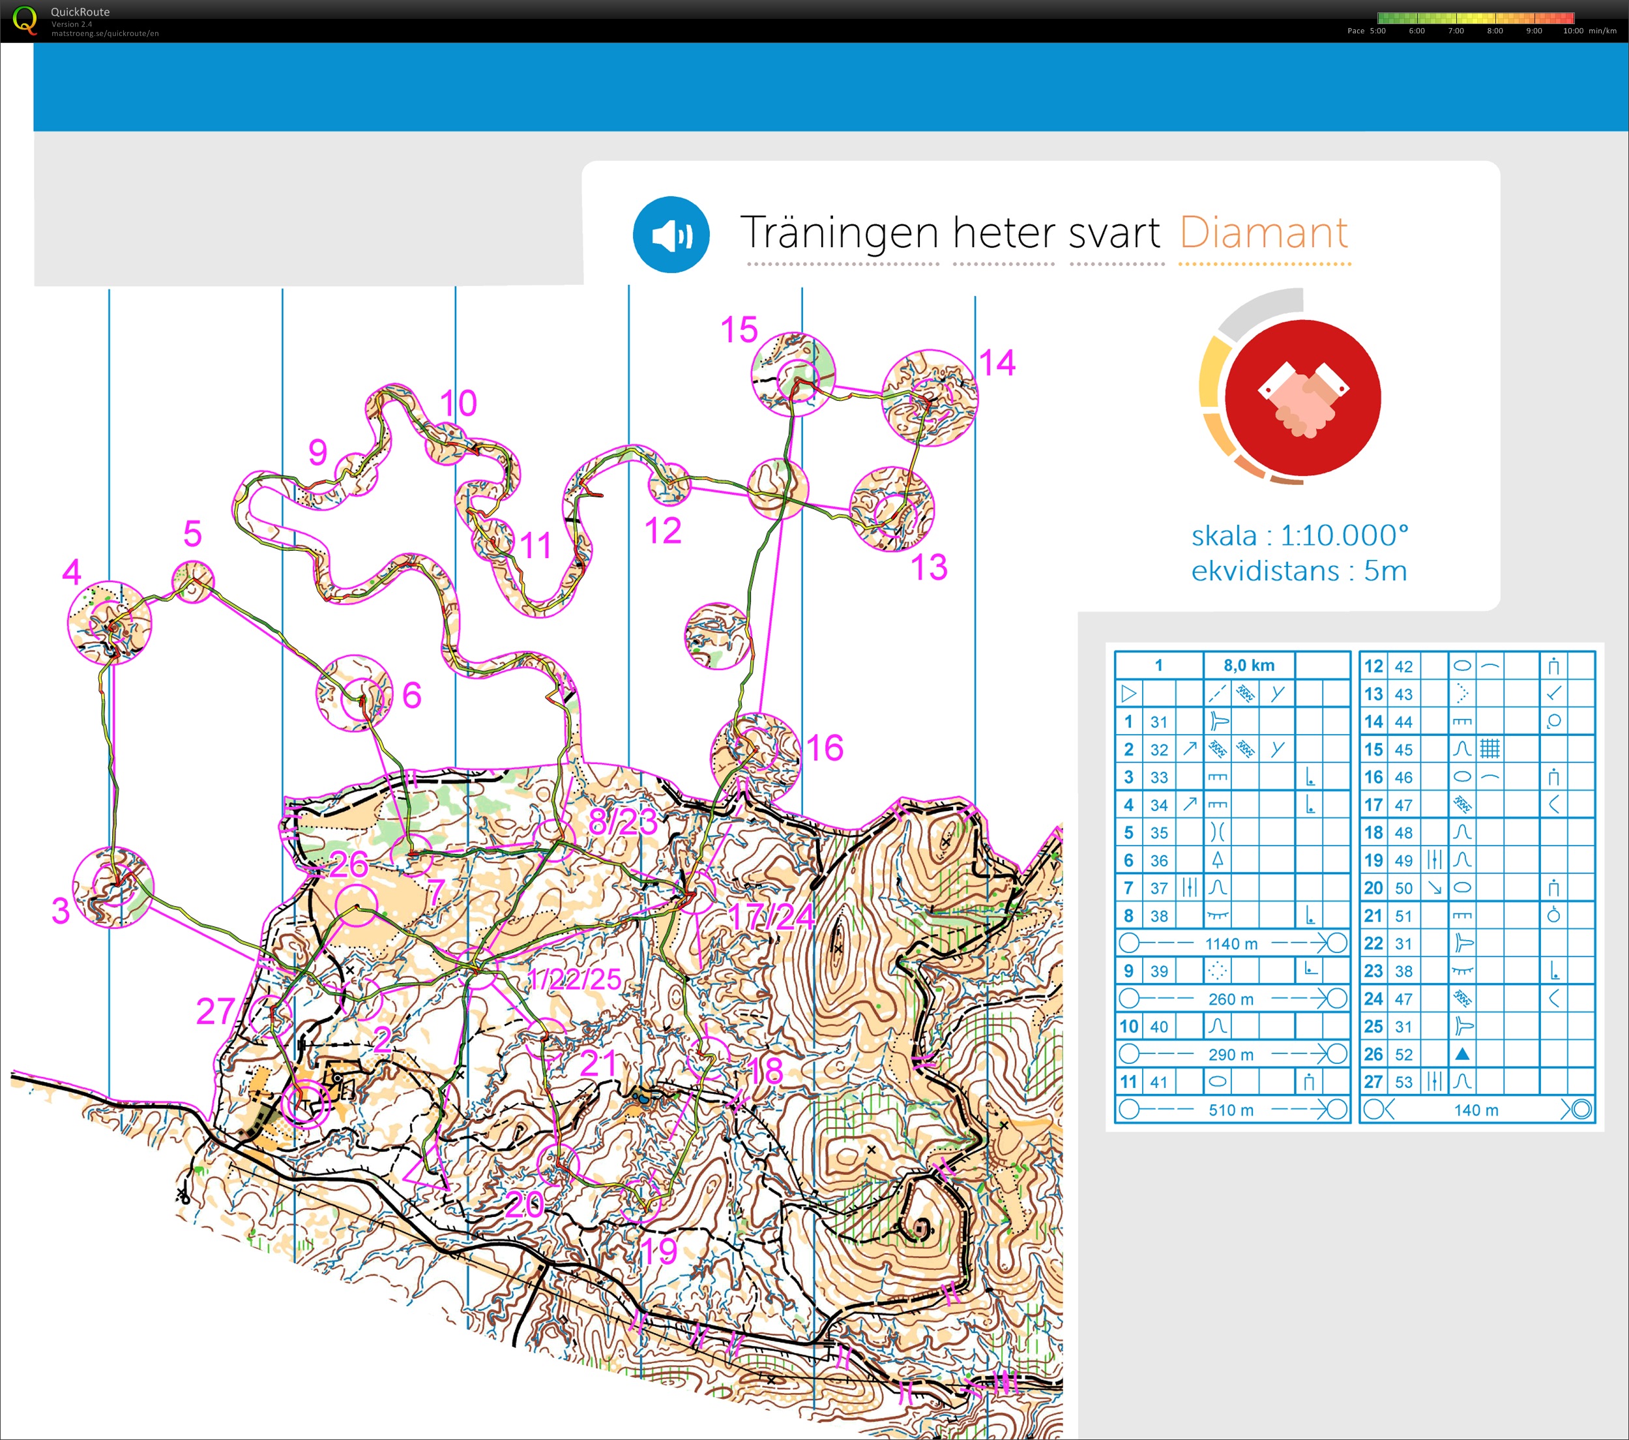
Task: Click the 'skala : 1:10.000°' text
Action: coord(1299,535)
